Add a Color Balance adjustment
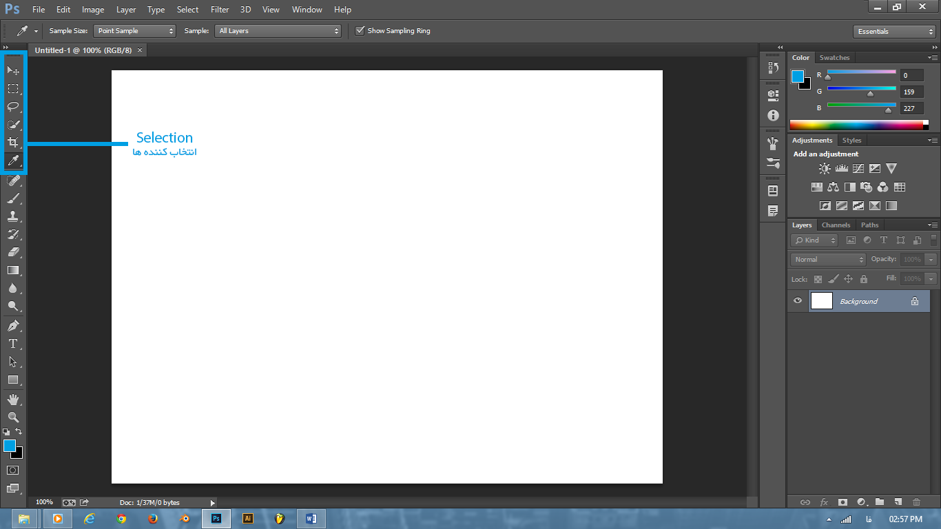941x529 pixels. pos(833,187)
